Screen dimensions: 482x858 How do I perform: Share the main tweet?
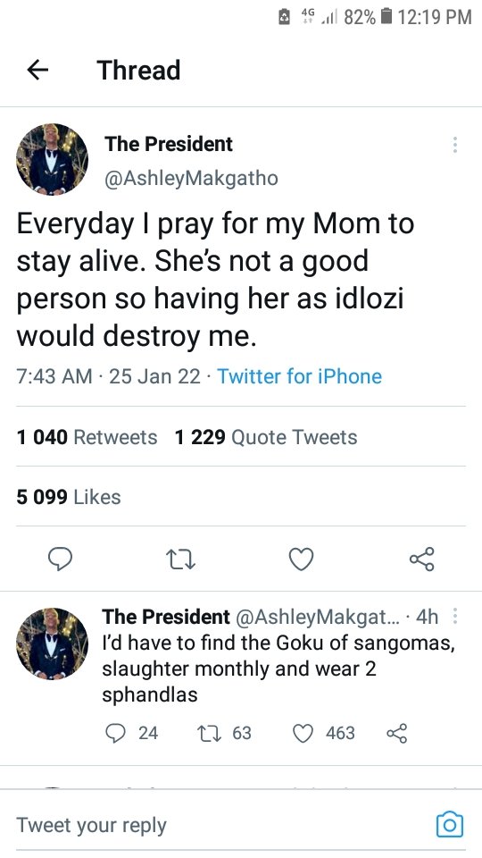pyautogui.click(x=422, y=559)
